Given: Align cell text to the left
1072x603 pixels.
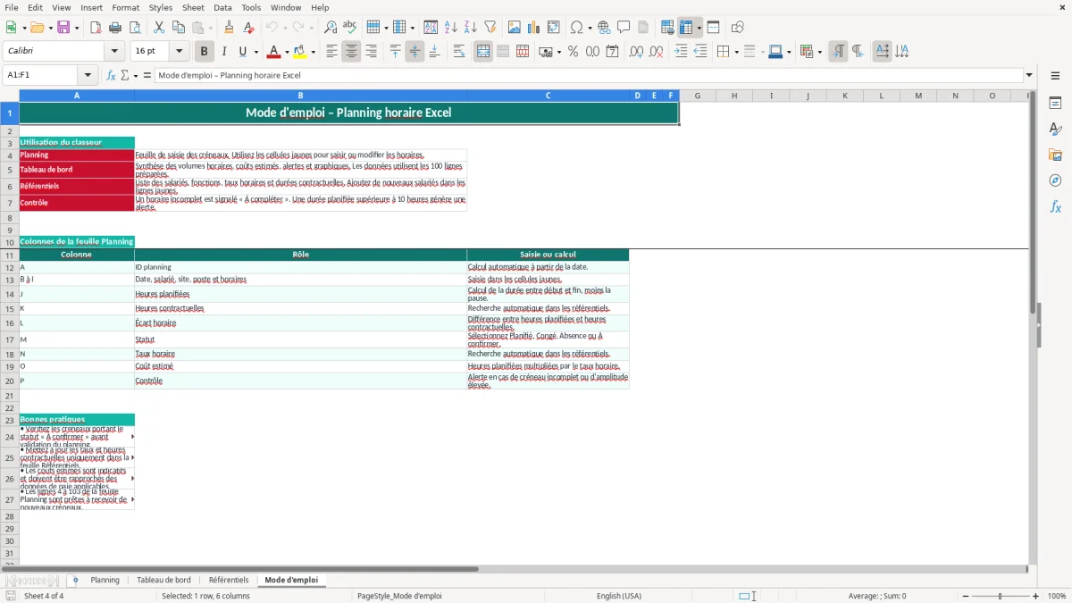Looking at the screenshot, I should coord(331,52).
